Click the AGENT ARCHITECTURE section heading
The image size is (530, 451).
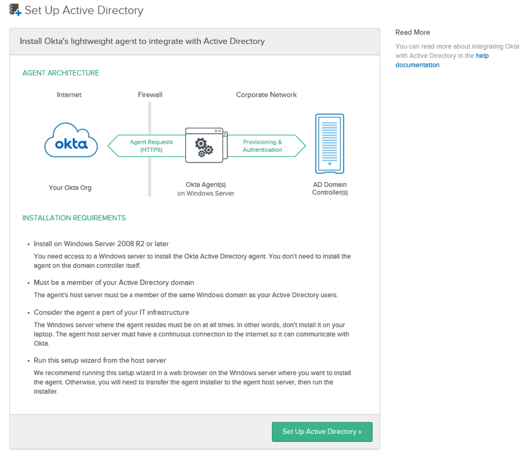tap(61, 73)
